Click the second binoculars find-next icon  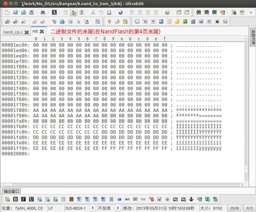tap(207, 12)
